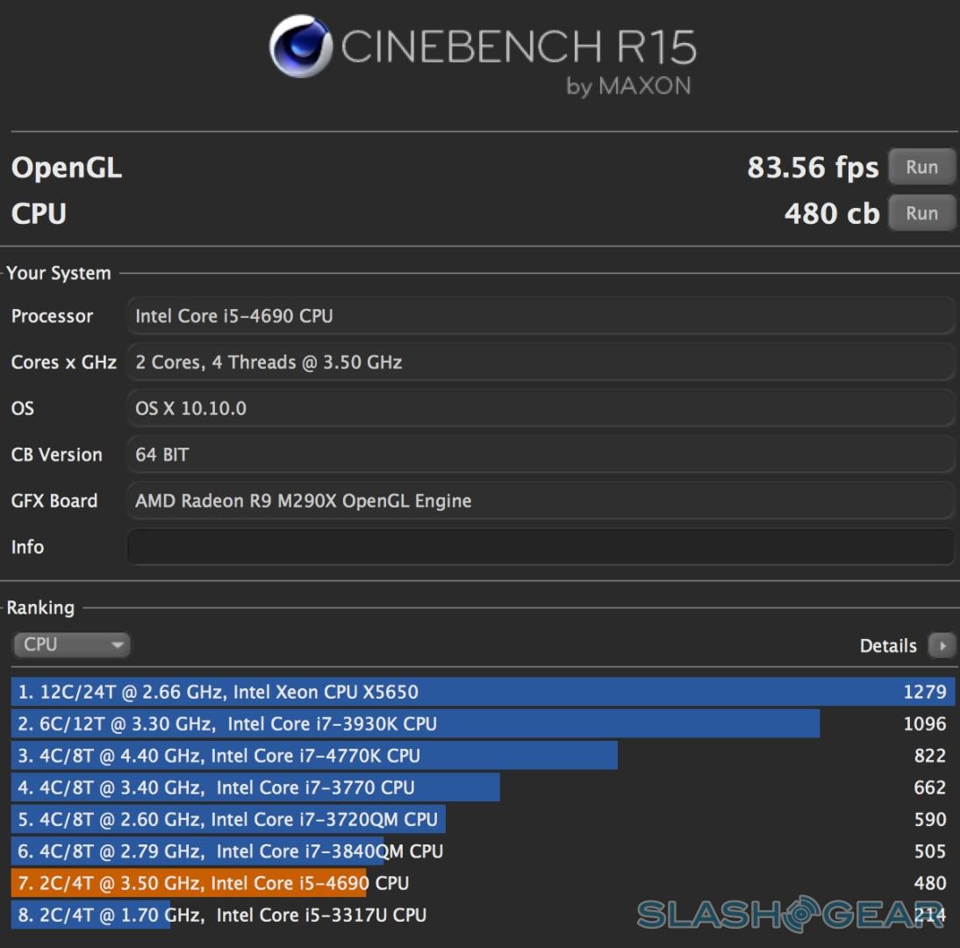960x948 pixels.
Task: Click the score 822 in ranking
Action: coord(930,756)
